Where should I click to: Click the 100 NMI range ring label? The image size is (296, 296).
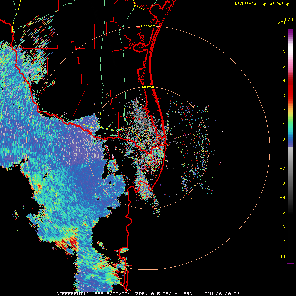(148, 26)
